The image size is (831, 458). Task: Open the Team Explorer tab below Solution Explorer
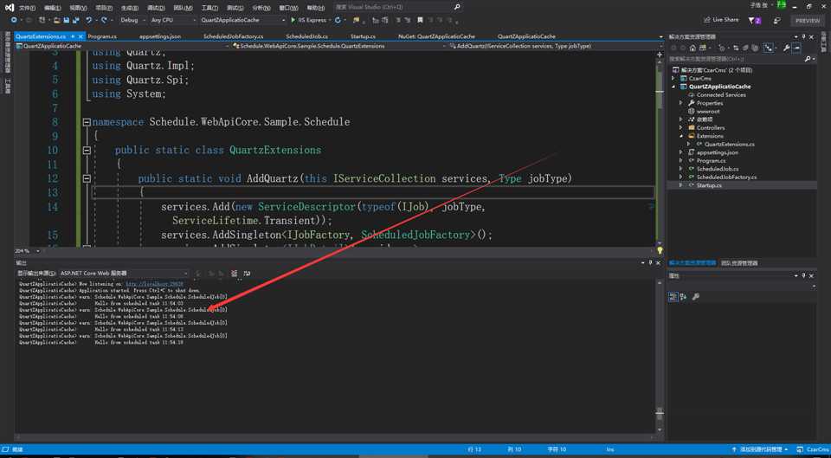[738, 263]
